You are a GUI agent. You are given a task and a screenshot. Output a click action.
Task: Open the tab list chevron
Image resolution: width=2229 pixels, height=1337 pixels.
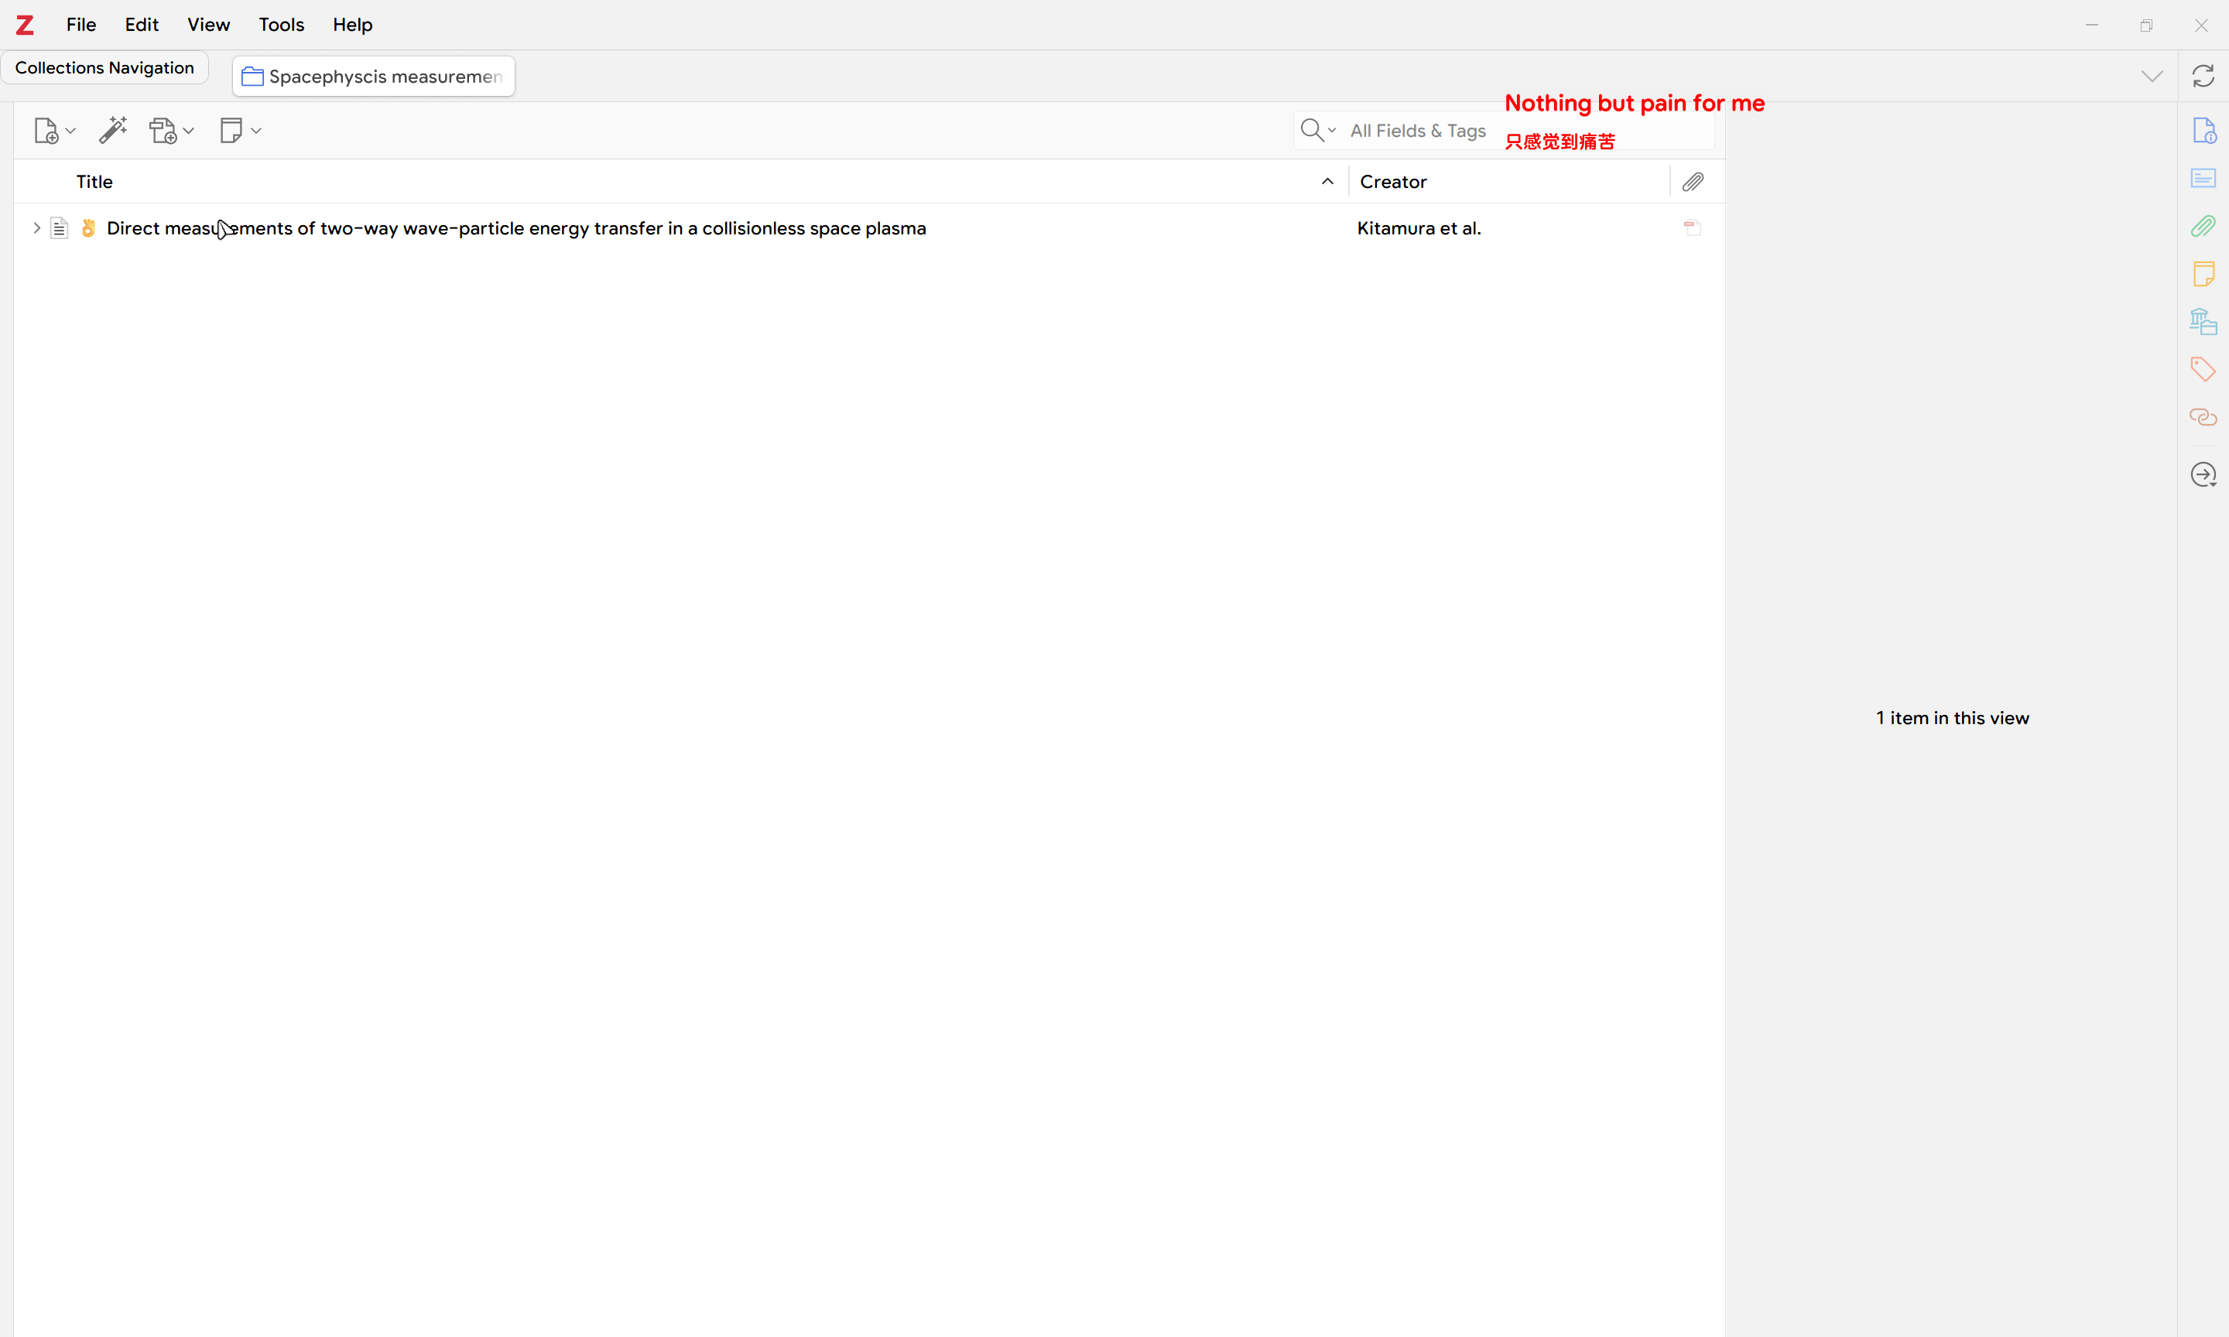point(2152,77)
